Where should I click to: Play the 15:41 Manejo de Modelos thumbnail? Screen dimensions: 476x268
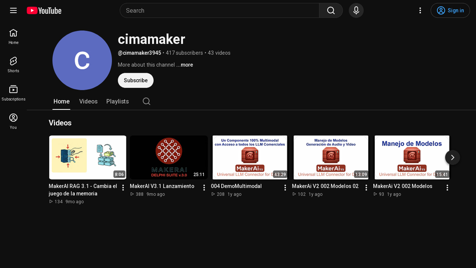[411, 157]
